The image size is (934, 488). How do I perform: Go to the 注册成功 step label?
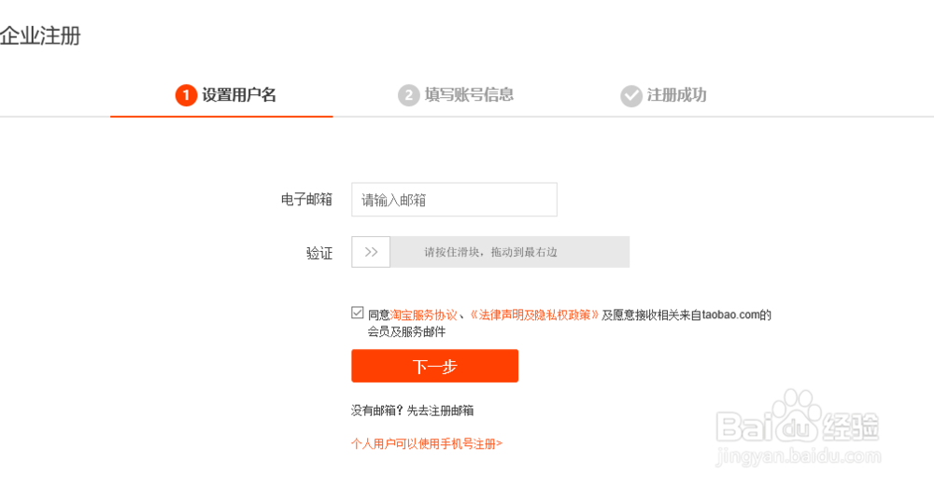click(x=676, y=95)
